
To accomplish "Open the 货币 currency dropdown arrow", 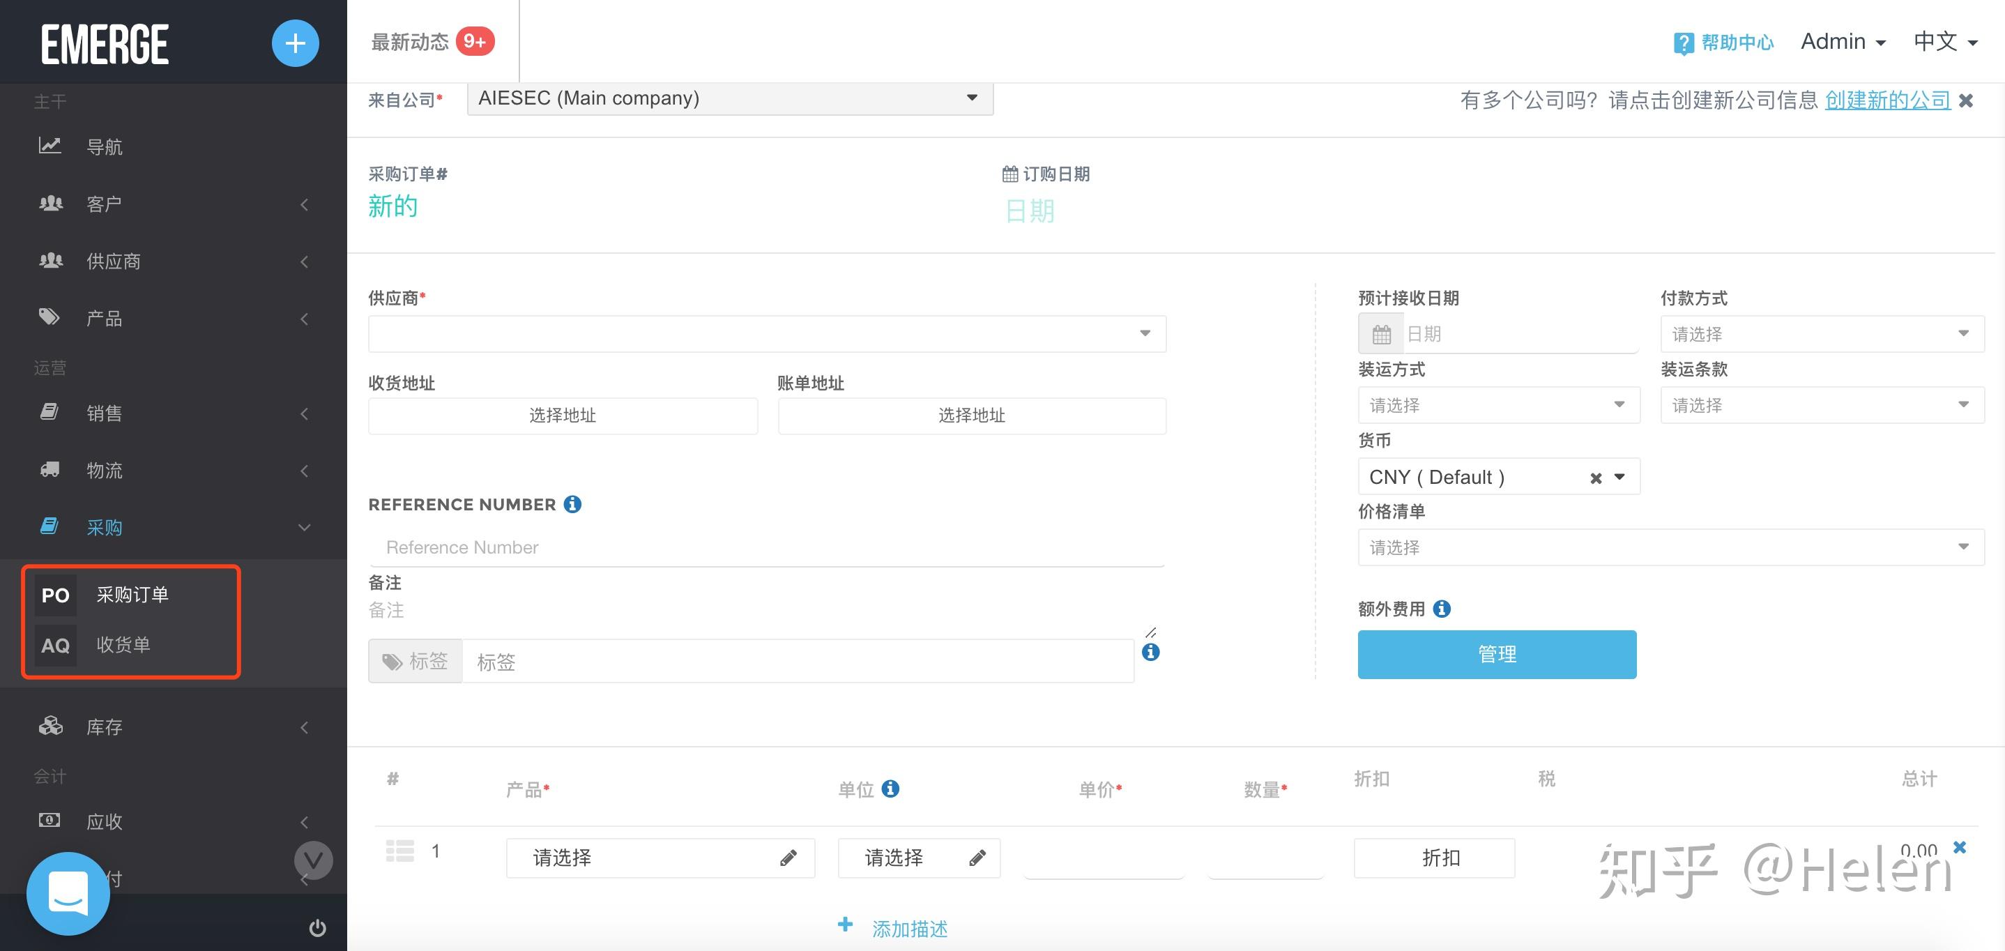I will coord(1619,477).
